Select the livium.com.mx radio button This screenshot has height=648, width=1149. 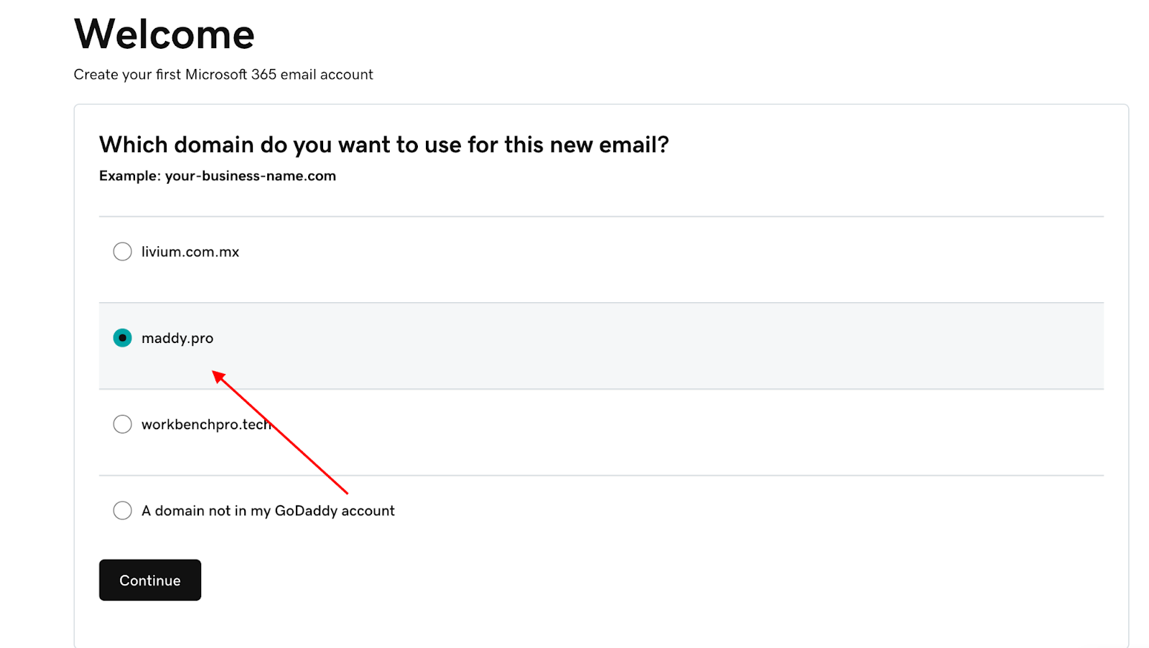click(123, 252)
